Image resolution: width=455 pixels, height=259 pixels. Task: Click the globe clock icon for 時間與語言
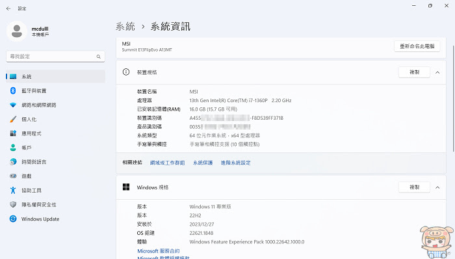13,162
